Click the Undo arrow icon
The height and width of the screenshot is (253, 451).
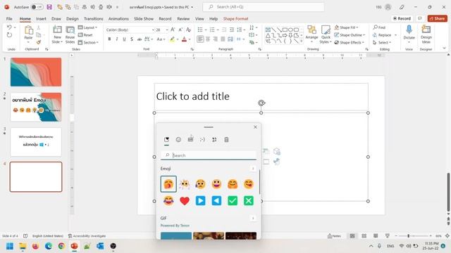click(9, 27)
